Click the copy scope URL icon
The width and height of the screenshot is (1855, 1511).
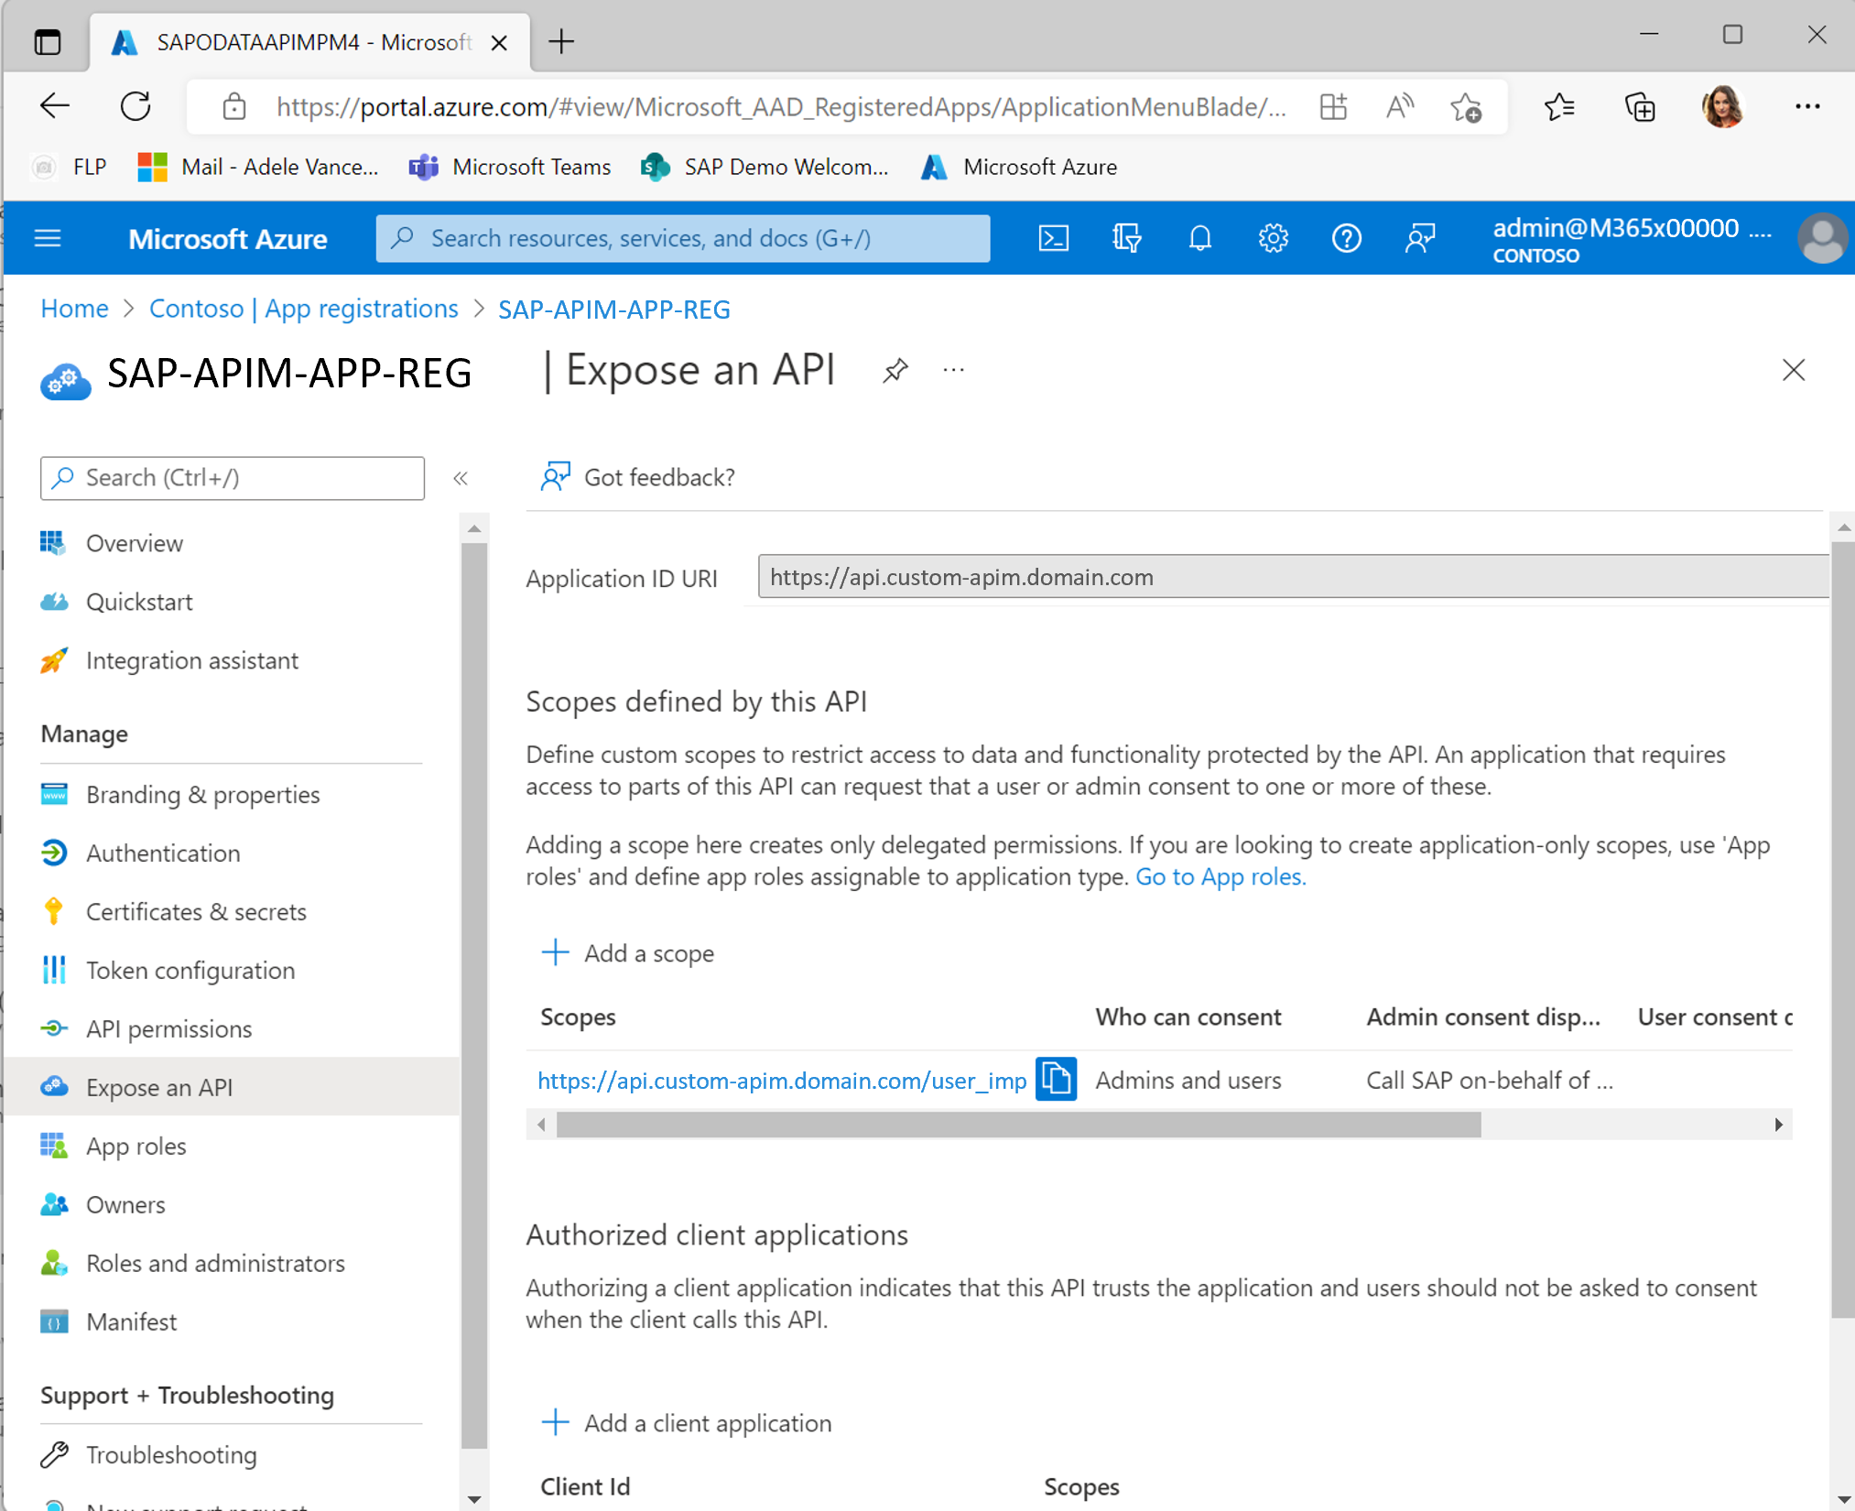pos(1056,1078)
